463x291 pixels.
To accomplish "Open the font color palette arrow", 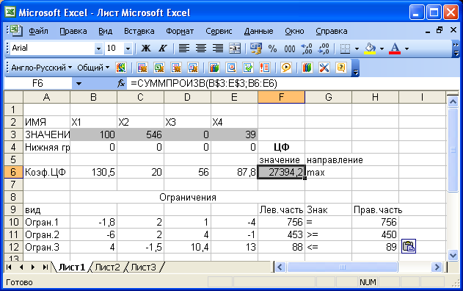I will click(x=407, y=48).
